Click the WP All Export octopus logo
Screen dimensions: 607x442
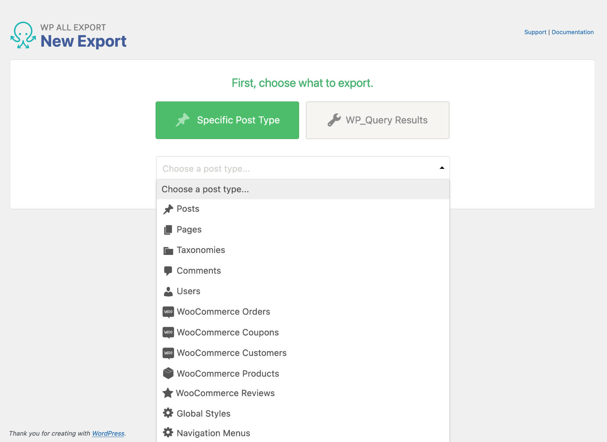coord(23,35)
